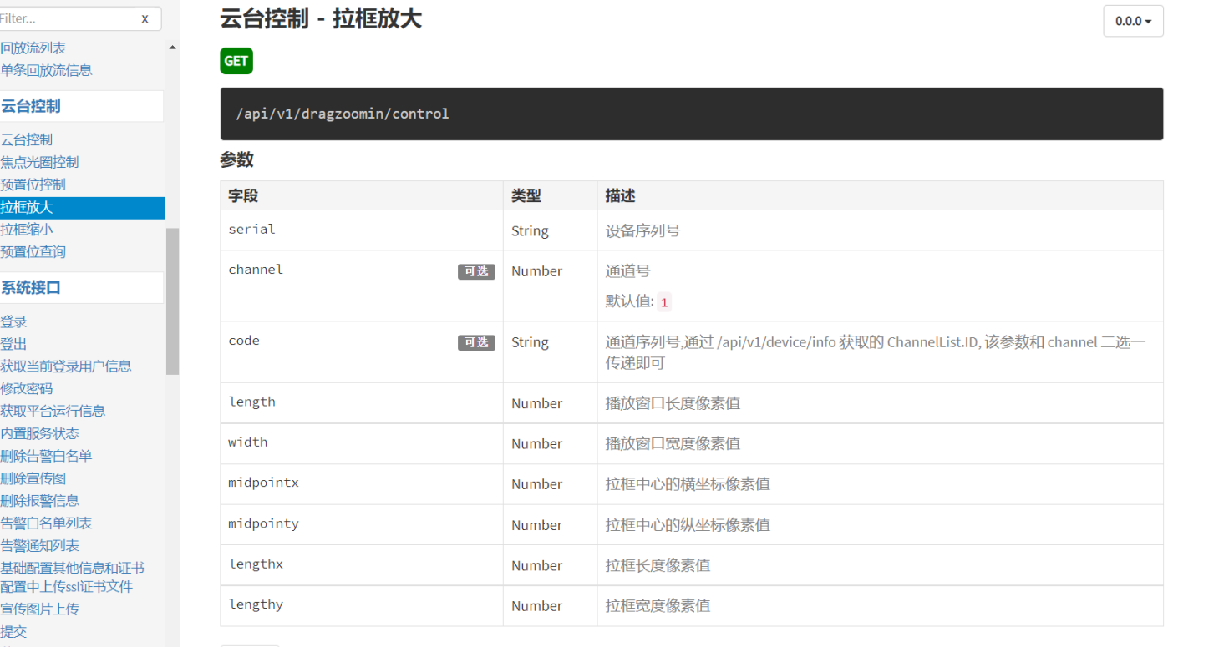Open 获取当前登录用户信息 in the sidebar
The width and height of the screenshot is (1229, 647).
[66, 366]
